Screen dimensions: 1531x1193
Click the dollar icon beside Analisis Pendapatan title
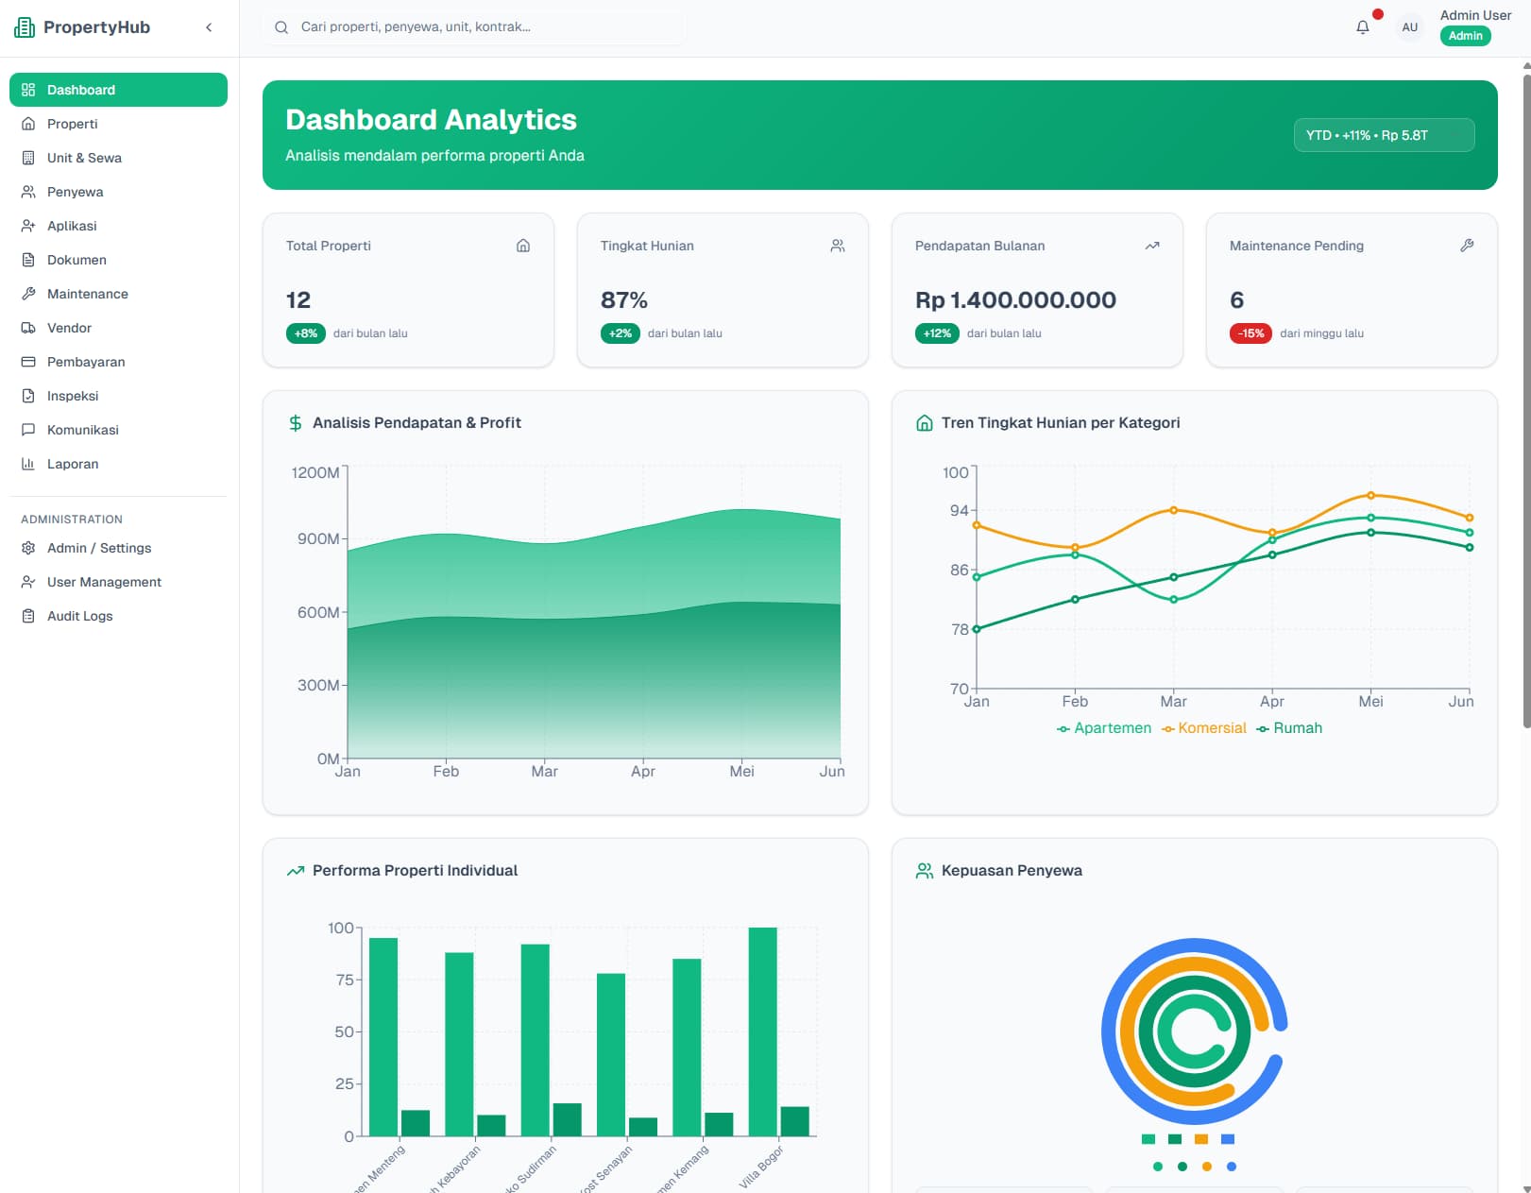(294, 422)
